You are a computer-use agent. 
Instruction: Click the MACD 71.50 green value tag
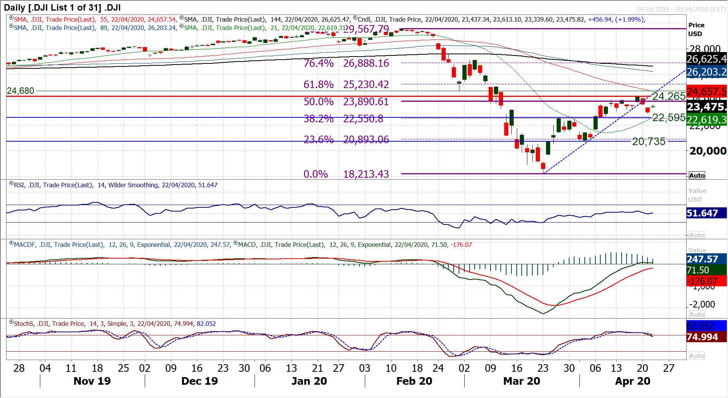click(x=707, y=270)
